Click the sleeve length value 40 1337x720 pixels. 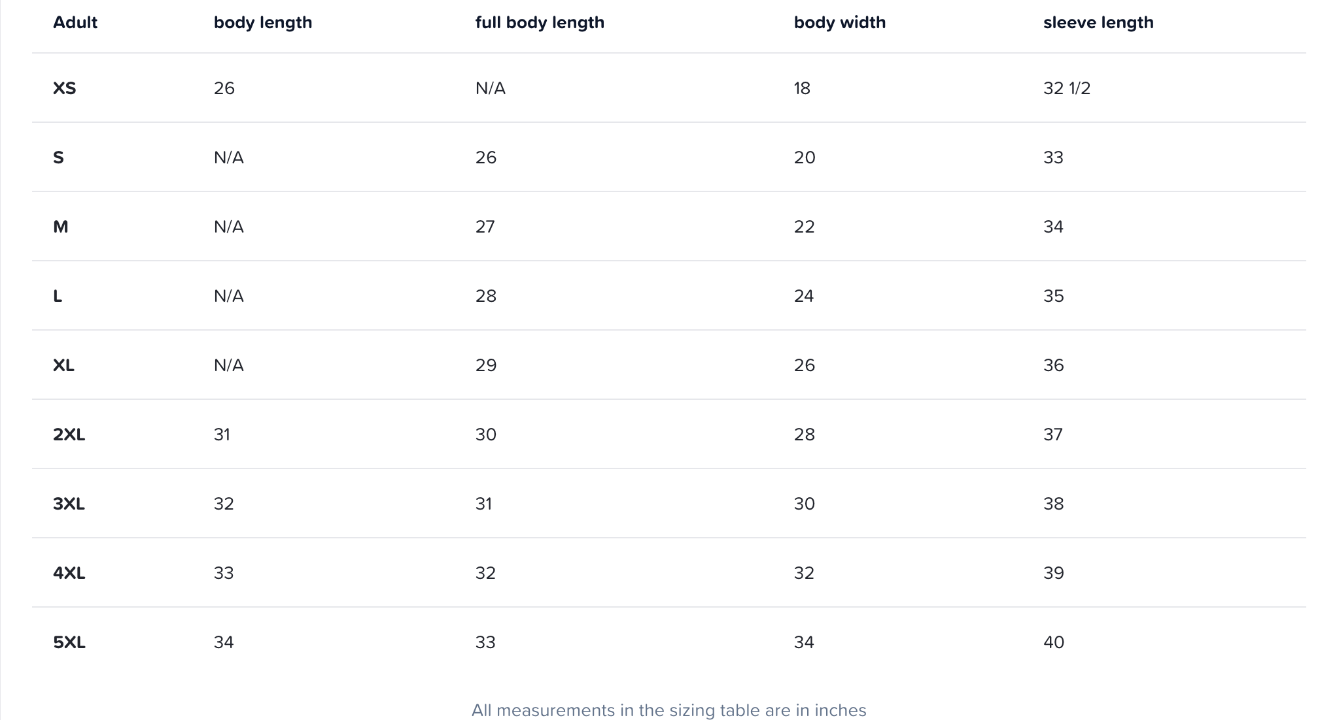[1054, 642]
